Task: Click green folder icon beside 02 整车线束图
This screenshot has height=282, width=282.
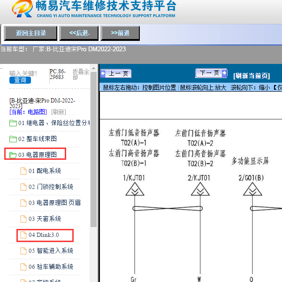Action: [x=13, y=139]
